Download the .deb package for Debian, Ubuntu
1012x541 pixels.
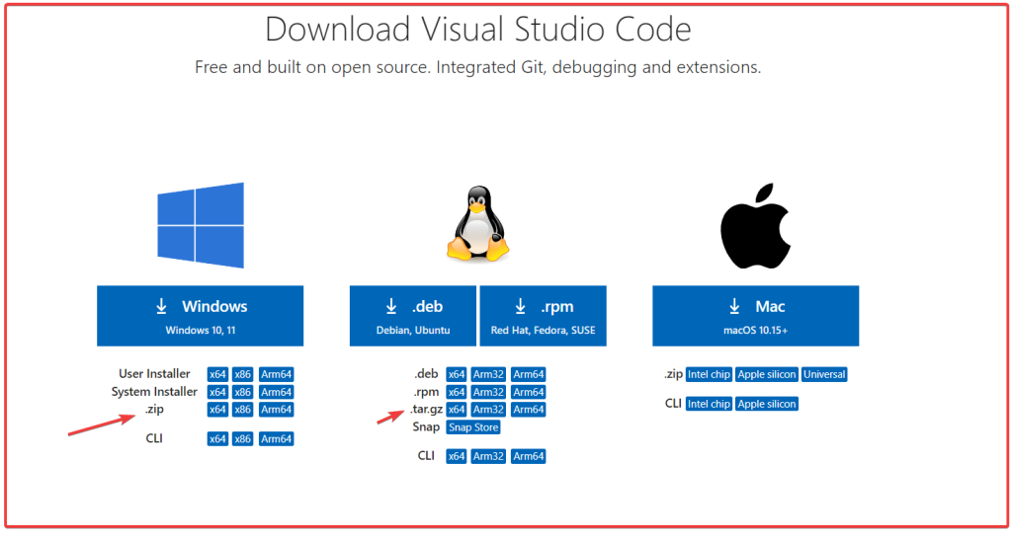(x=413, y=316)
